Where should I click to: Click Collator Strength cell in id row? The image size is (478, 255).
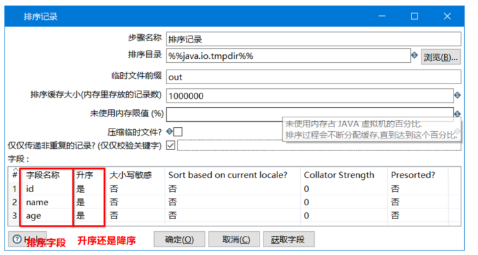click(344, 189)
